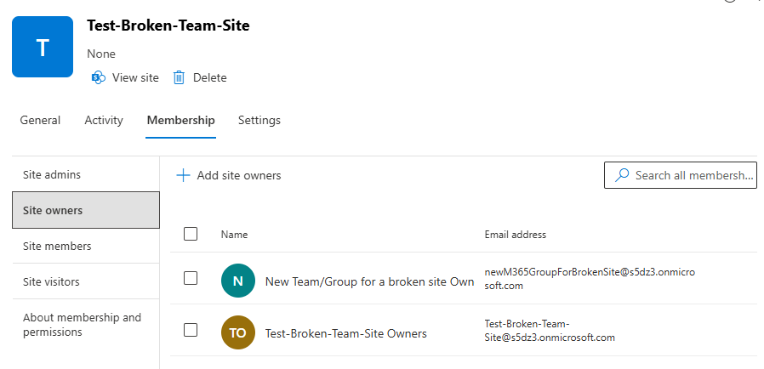Tick the select-all checkbox in the header row
Image resolution: width=764 pixels, height=369 pixels.
tap(191, 234)
